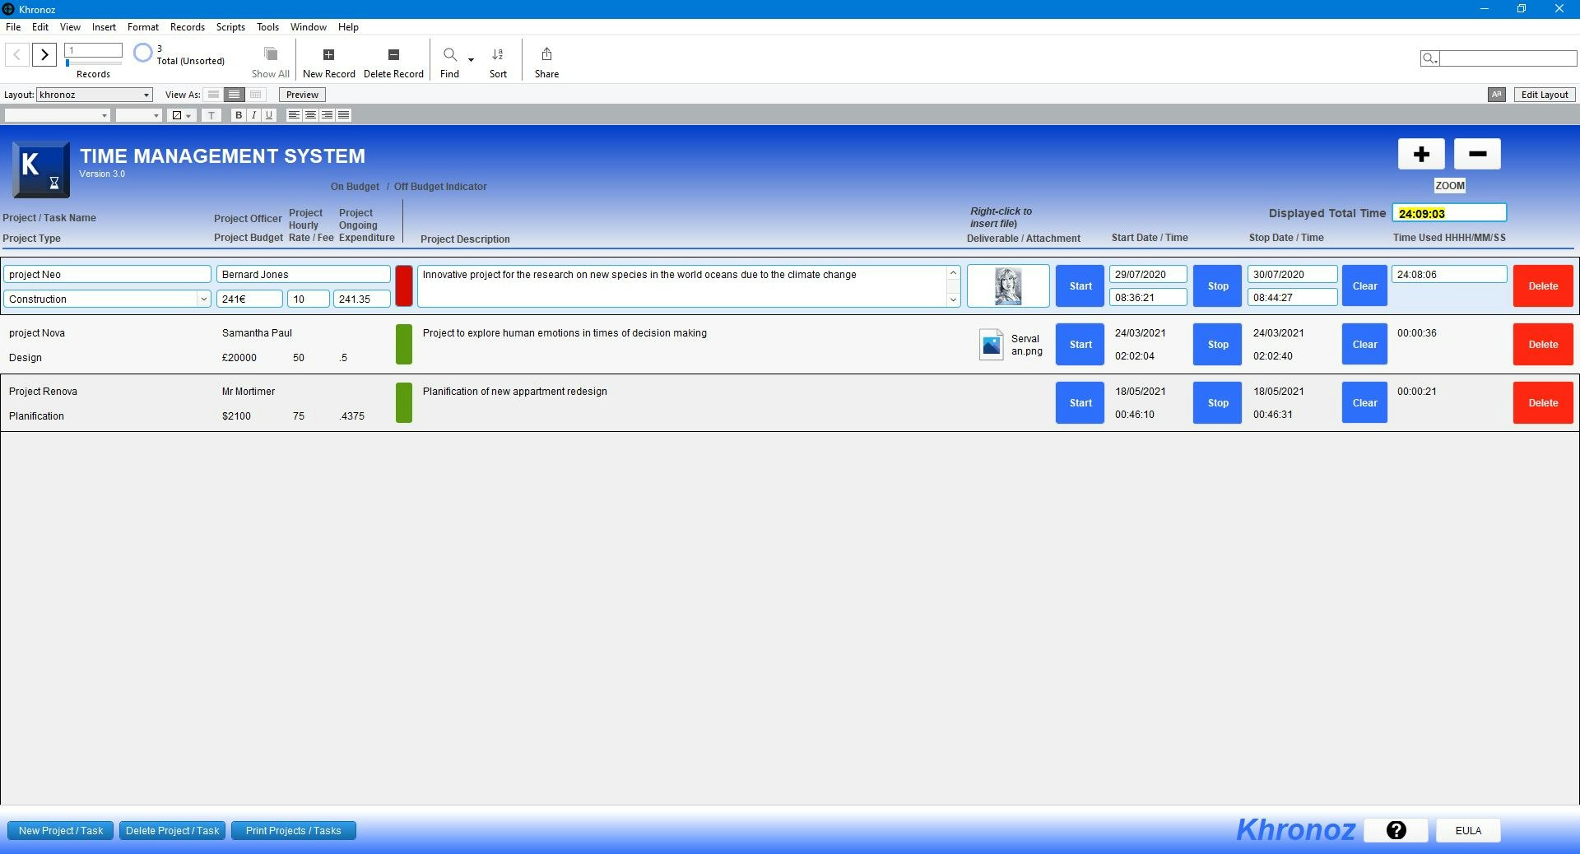This screenshot has height=854, width=1580.
Task: Create a record with the New Record icon
Action: (328, 55)
